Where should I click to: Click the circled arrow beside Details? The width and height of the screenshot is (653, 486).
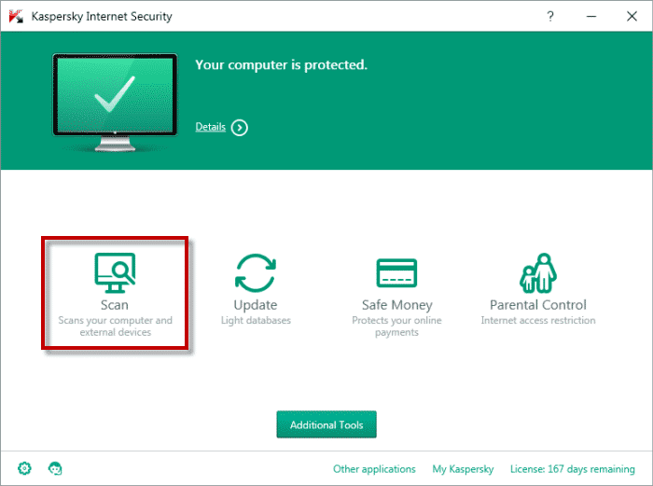pos(240,127)
